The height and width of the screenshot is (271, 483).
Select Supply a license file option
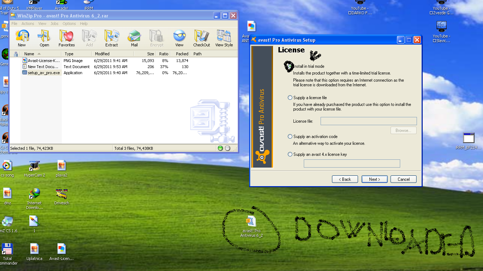tap(290, 98)
